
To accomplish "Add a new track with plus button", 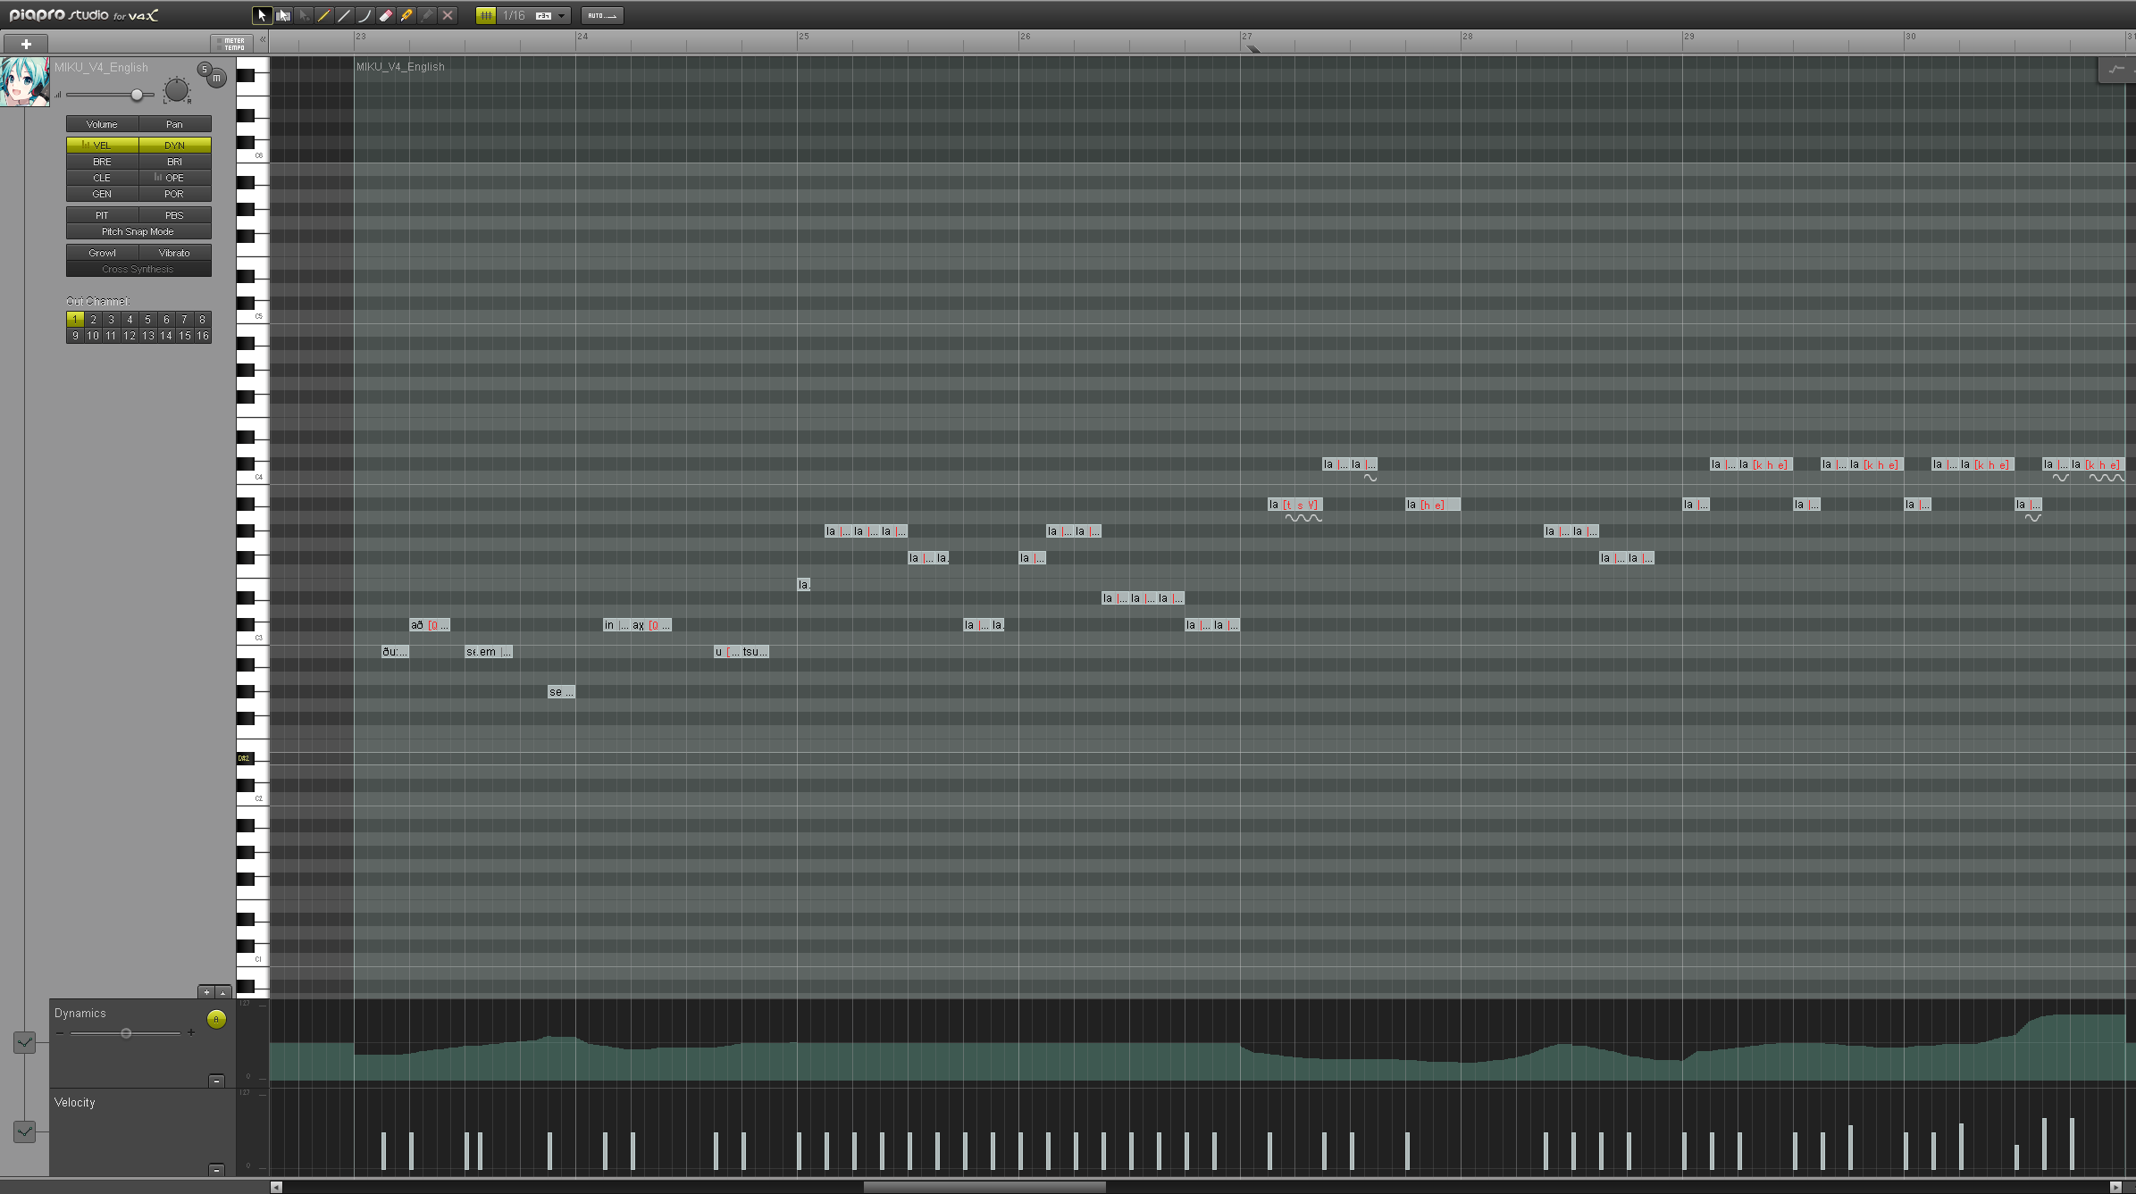I will coord(26,44).
